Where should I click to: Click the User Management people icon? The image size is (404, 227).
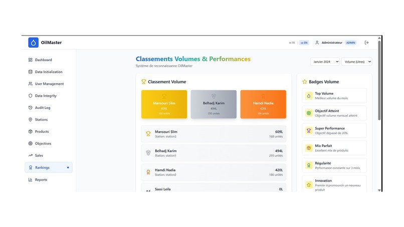[31, 84]
